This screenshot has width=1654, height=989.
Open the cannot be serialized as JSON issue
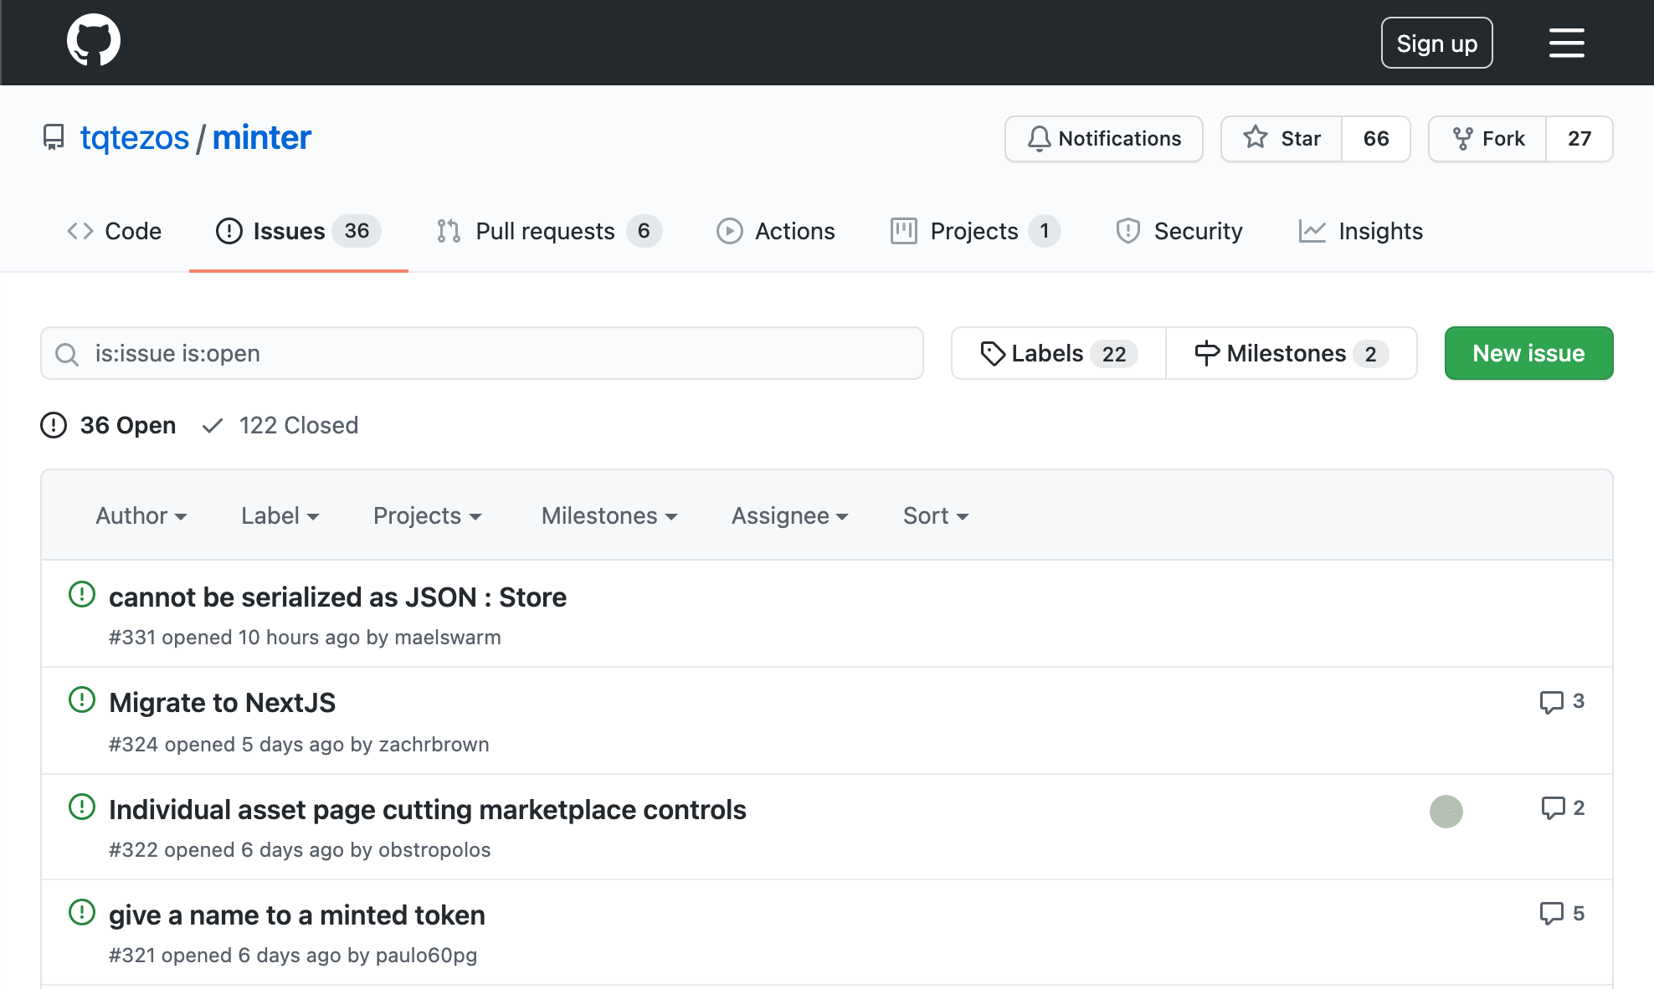pos(337,597)
